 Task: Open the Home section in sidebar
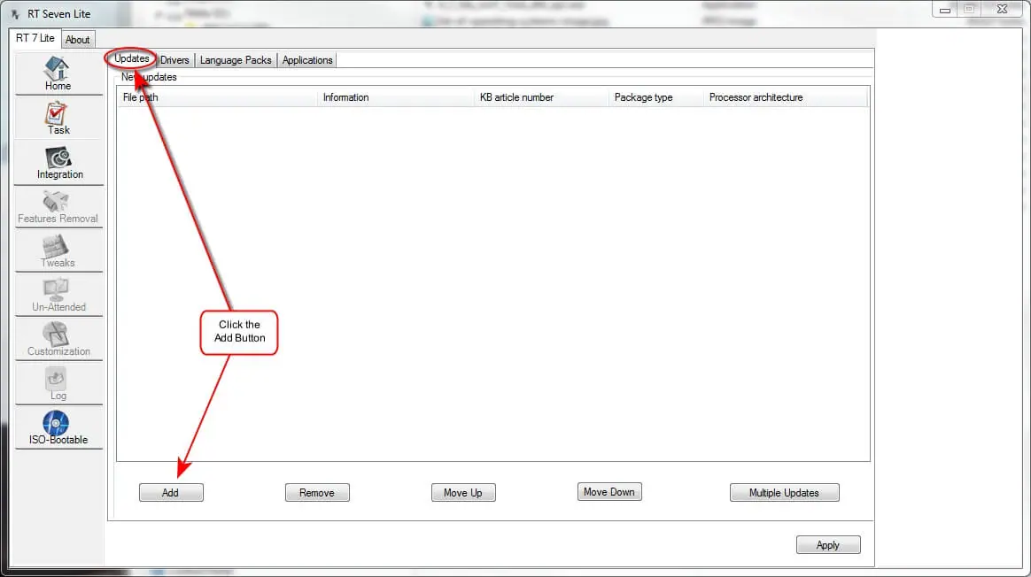pyautogui.click(x=58, y=73)
